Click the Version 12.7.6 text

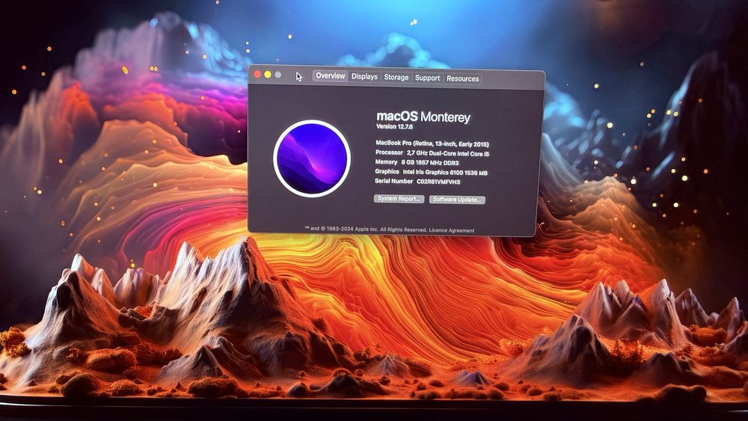click(394, 127)
